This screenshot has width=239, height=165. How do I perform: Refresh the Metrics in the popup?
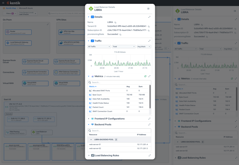[x=145, y=76]
